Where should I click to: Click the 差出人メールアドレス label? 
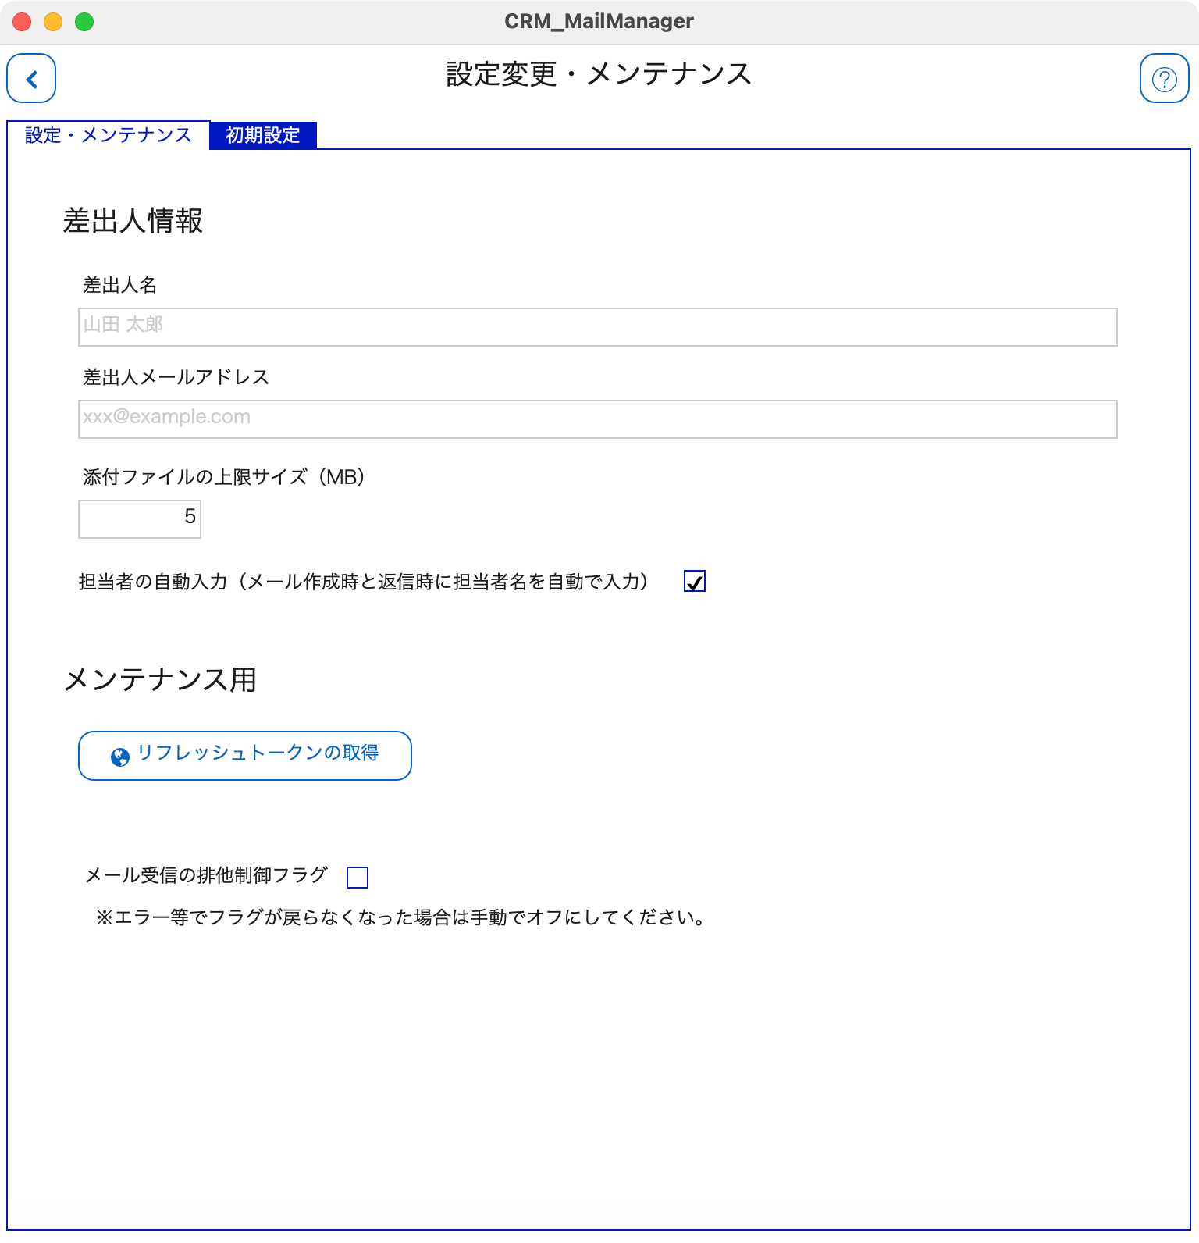tap(176, 377)
